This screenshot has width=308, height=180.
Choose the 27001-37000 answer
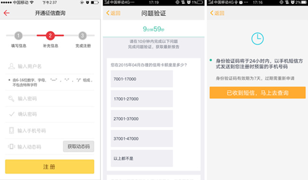[x=142, y=119]
